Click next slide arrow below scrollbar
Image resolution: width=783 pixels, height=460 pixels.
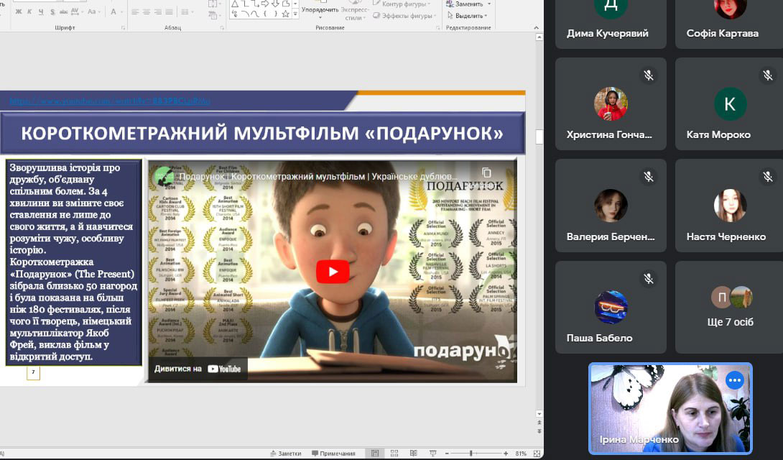pyautogui.click(x=539, y=431)
